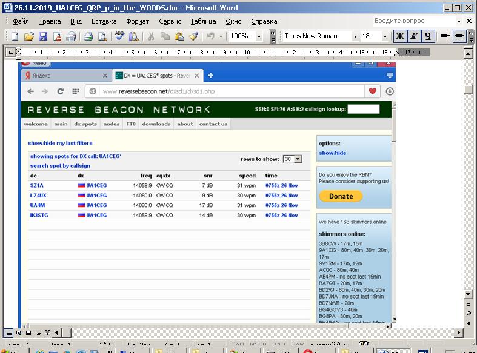Click the yellow Donate button

coord(341,196)
